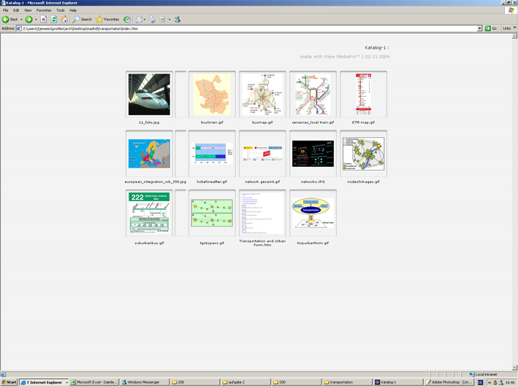Open the View menu

pos(28,10)
